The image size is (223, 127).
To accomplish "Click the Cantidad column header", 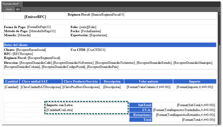I will pyautogui.click(x=11, y=81).
